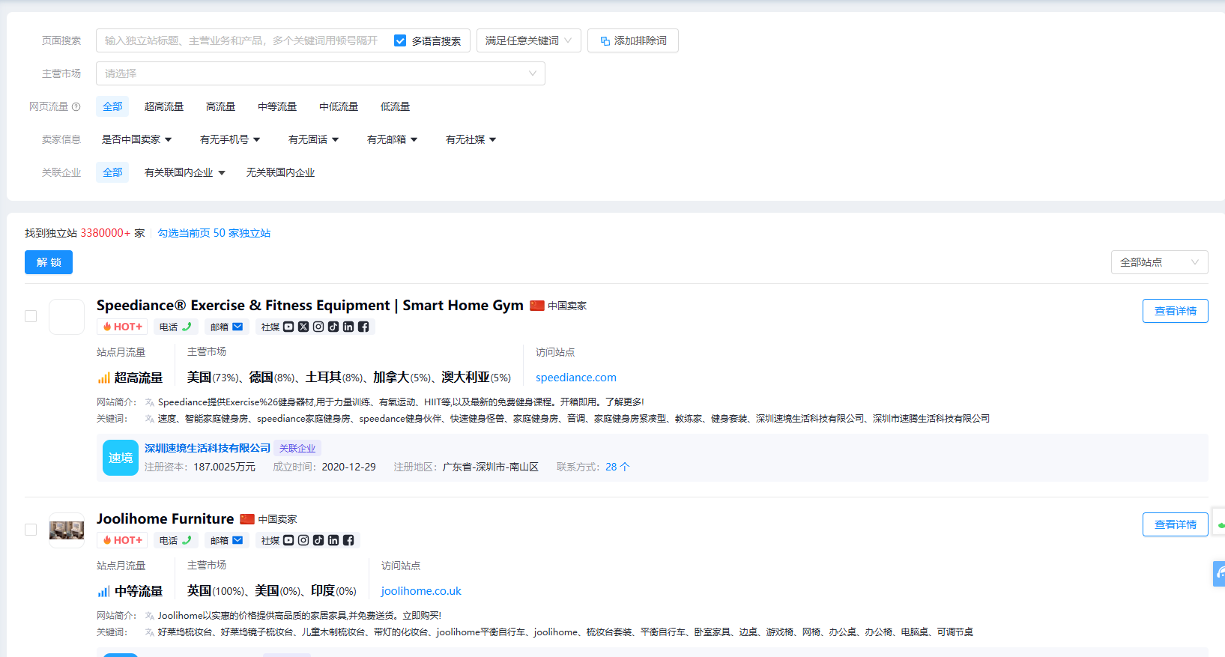Open the 满足任意关键词 dropdown

529,40
